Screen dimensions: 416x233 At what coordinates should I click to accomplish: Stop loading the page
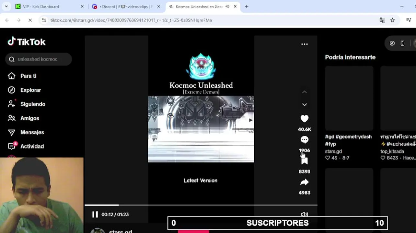(30, 20)
